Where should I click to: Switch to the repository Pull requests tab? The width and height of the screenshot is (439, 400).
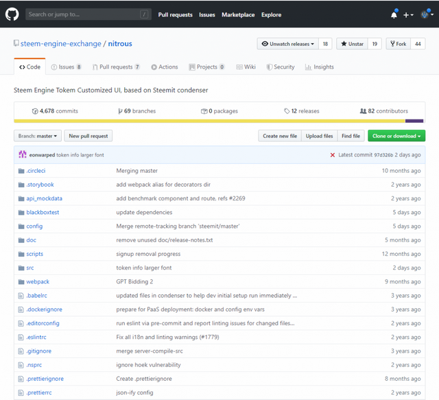click(116, 67)
